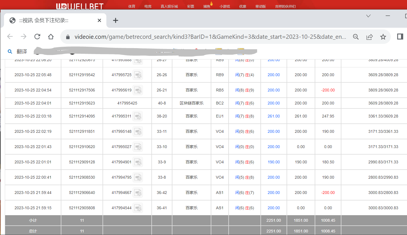Viewport: 407px width, 235px height.
Task: Open 体育 menu on WellBet site
Action: [132, 6]
